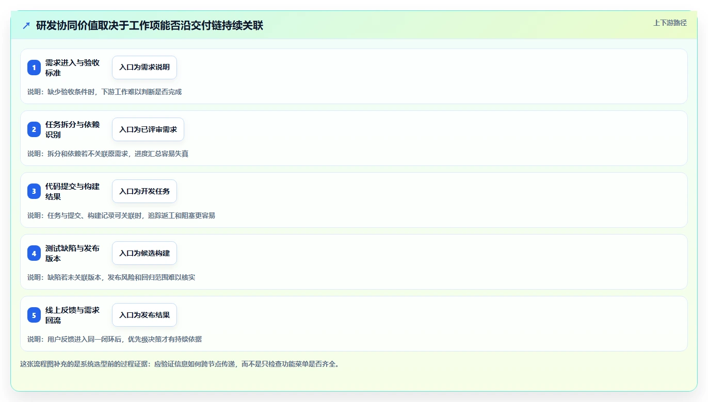Image resolution: width=708 pixels, height=402 pixels.
Task: Click the step 4 number badge
Action: click(34, 253)
